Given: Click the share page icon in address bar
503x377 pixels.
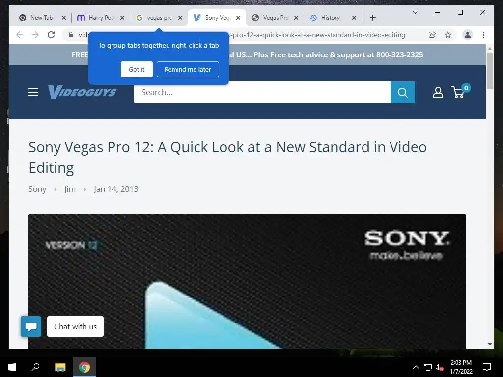Looking at the screenshot, I should (432, 35).
